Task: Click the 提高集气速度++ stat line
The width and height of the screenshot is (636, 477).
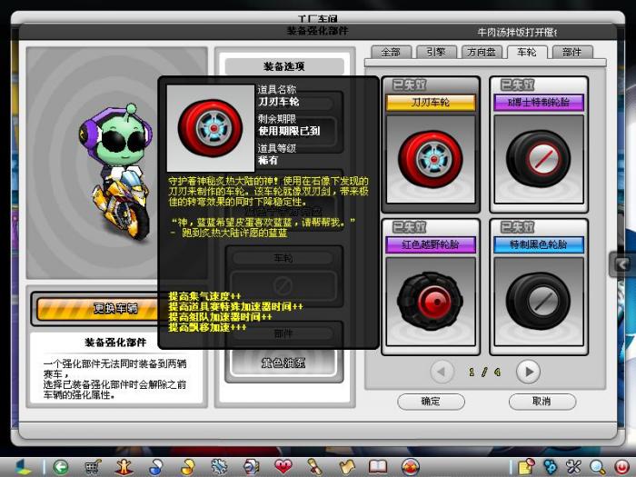Action: (x=204, y=296)
